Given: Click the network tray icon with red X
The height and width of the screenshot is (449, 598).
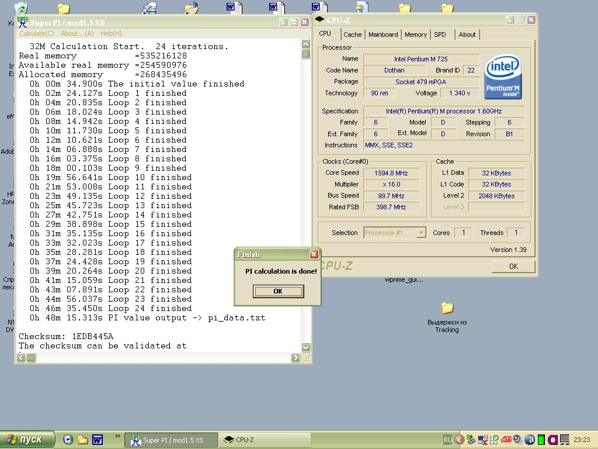Looking at the screenshot, I should click(x=482, y=440).
